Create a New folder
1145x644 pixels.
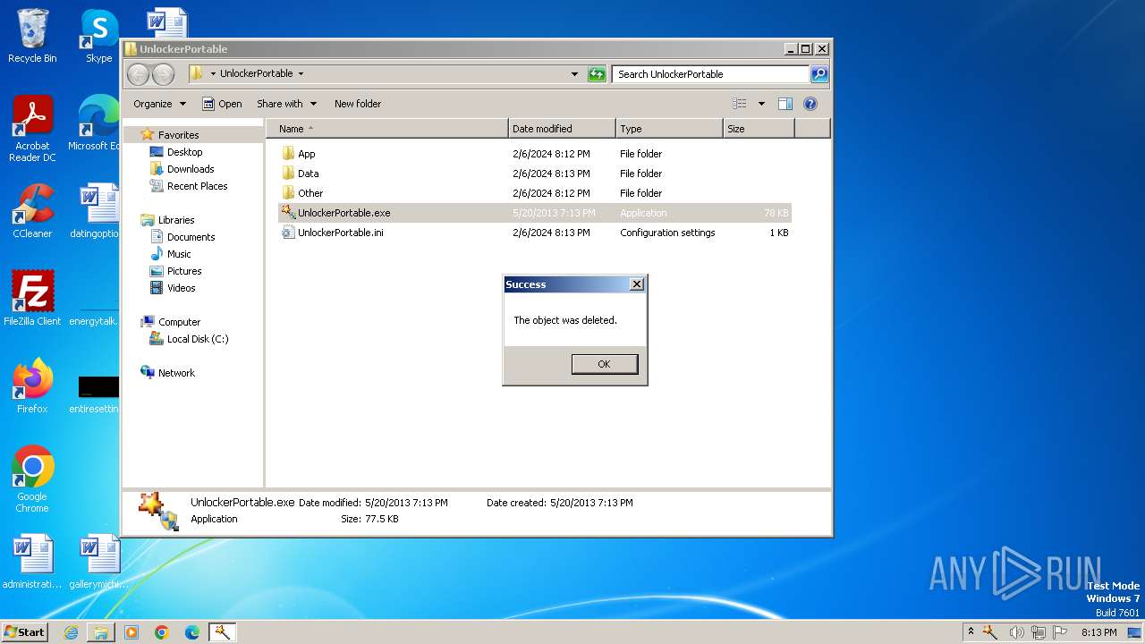(x=358, y=104)
